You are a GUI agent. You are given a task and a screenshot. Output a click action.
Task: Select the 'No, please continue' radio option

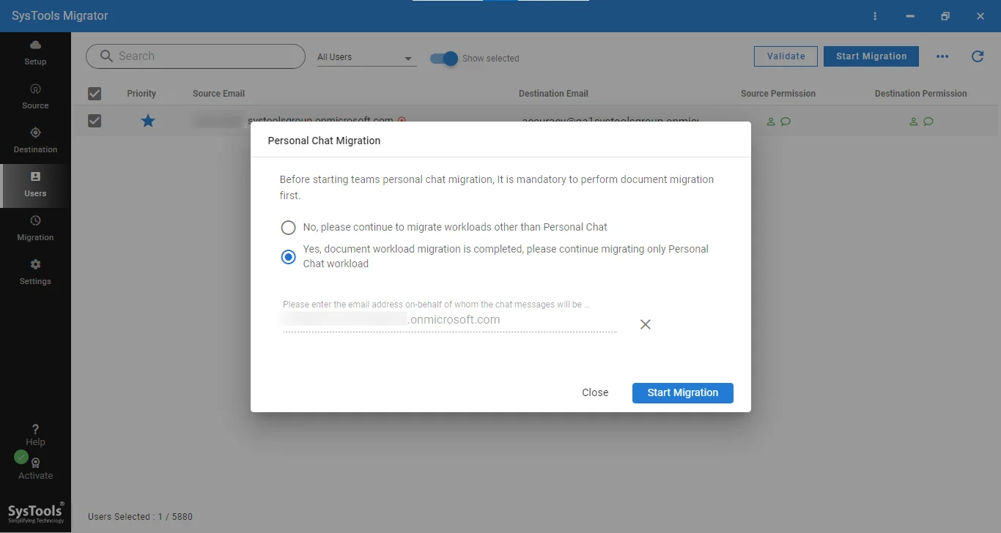coord(289,228)
